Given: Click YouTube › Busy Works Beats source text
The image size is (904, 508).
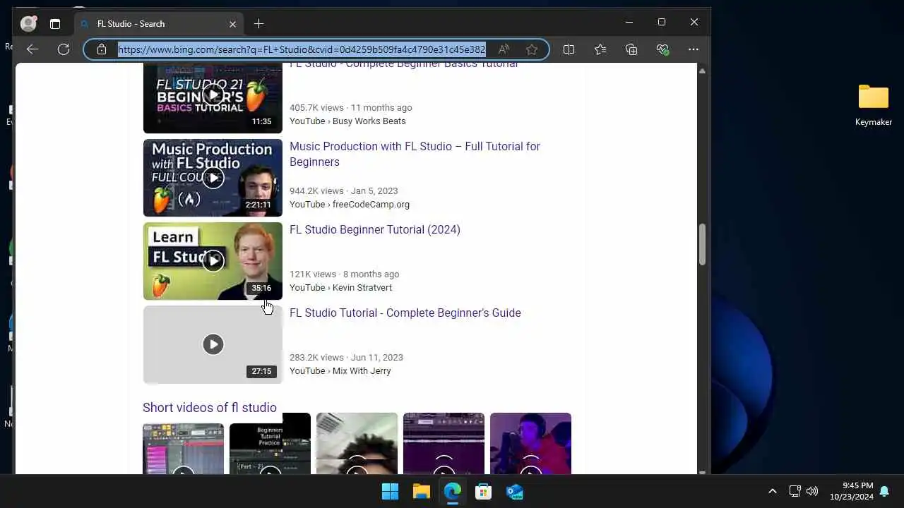Looking at the screenshot, I should tap(347, 121).
